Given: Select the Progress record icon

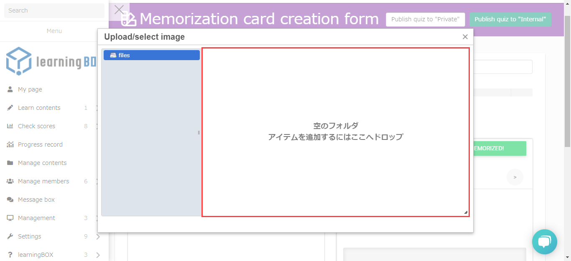Looking at the screenshot, I should point(10,144).
